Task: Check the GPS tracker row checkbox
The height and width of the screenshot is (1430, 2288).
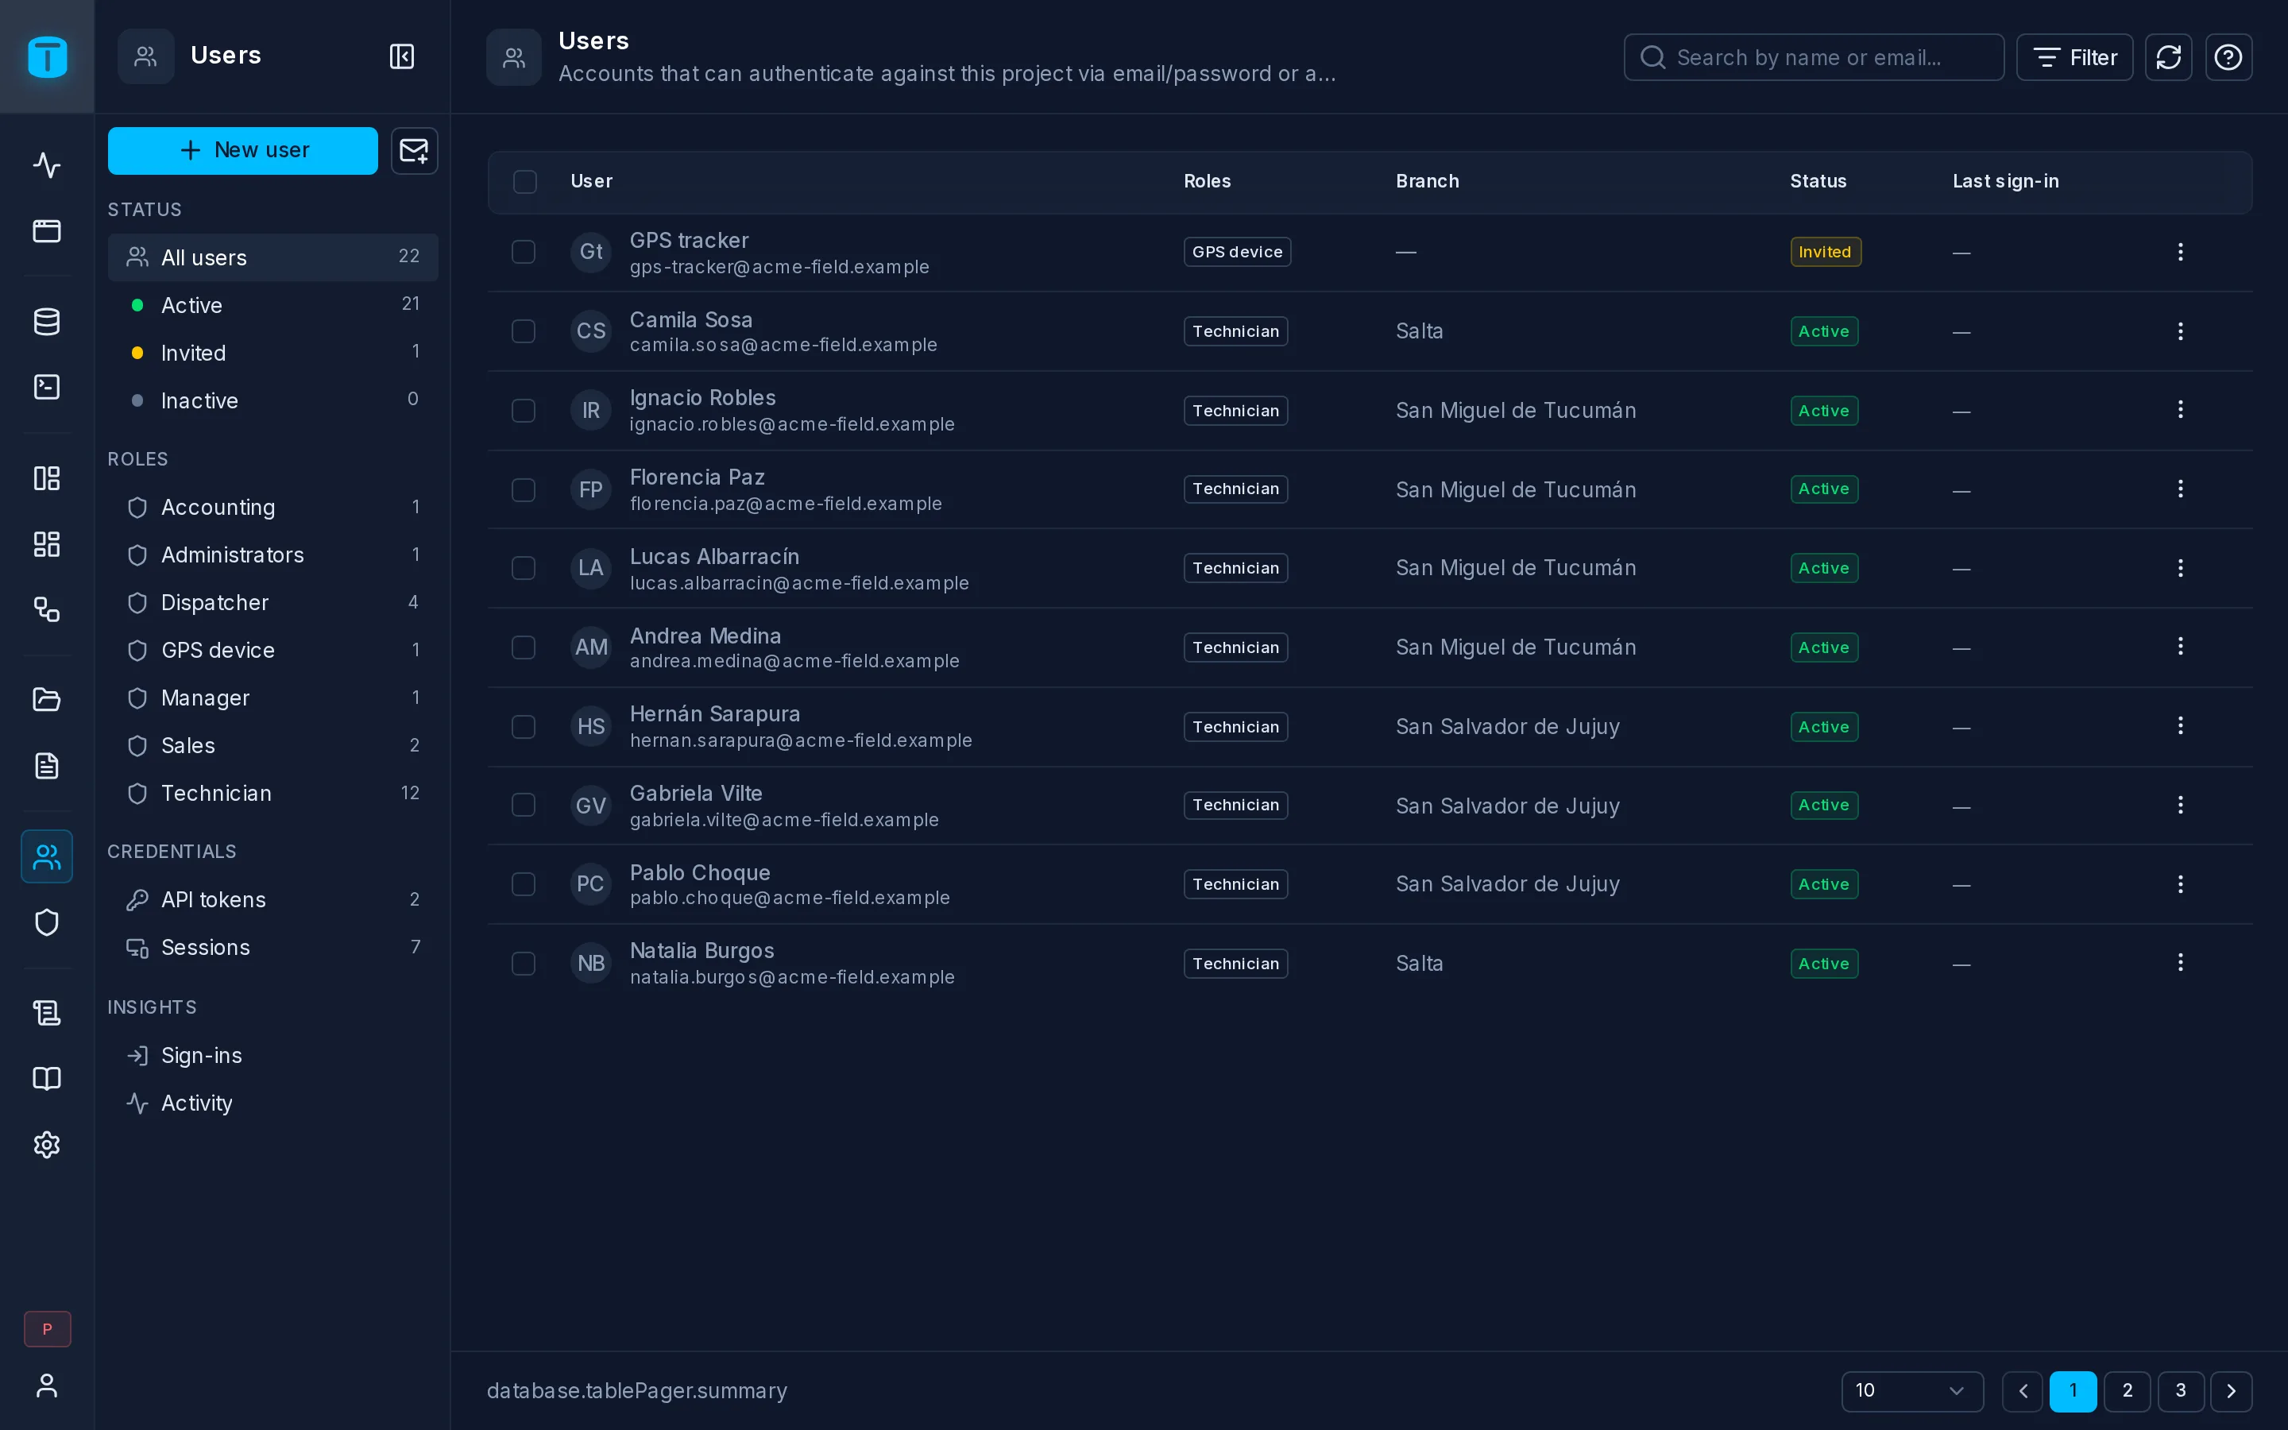Action: (x=524, y=252)
